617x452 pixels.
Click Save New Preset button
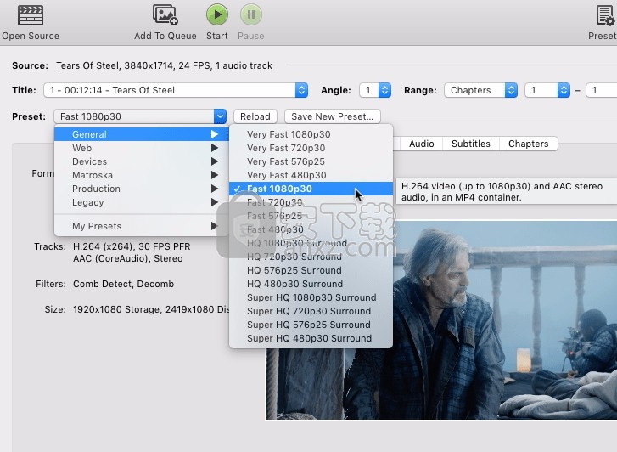[333, 116]
